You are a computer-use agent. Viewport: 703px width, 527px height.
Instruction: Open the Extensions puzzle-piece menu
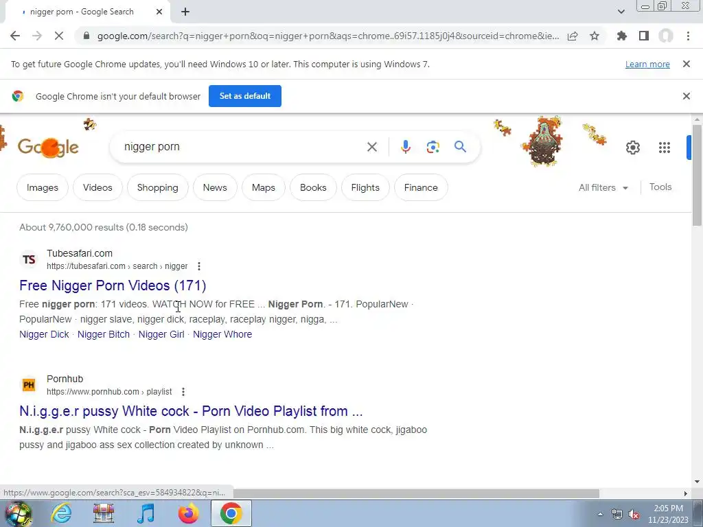coord(622,36)
